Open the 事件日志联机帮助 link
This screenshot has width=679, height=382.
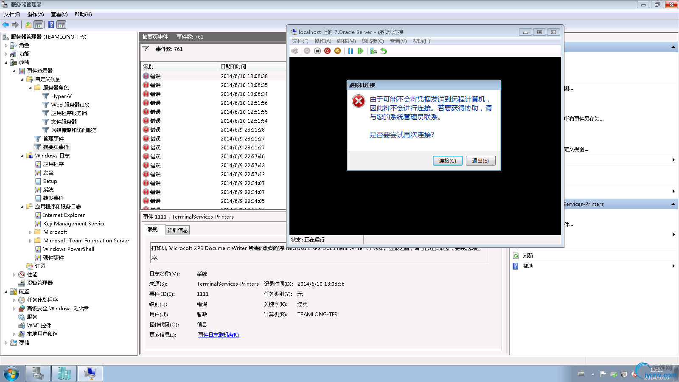pyautogui.click(x=218, y=335)
